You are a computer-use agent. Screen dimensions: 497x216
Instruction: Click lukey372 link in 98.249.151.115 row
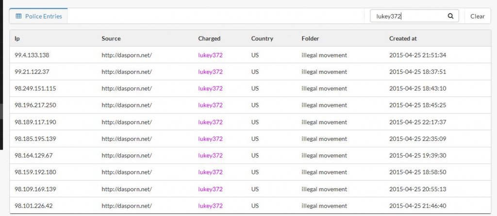click(210, 88)
